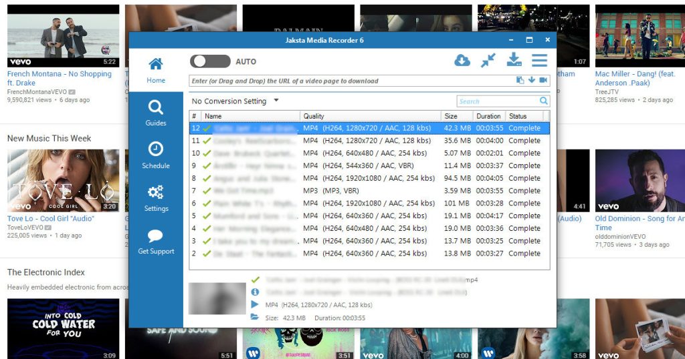Play the selected file using play icon

(255, 304)
